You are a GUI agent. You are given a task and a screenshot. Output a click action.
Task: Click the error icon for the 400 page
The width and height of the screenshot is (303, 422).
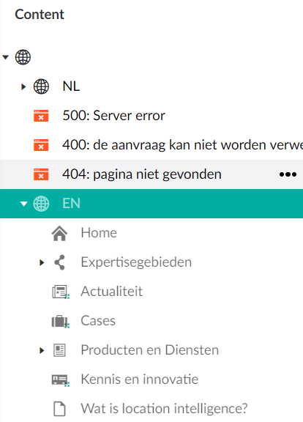(41, 145)
